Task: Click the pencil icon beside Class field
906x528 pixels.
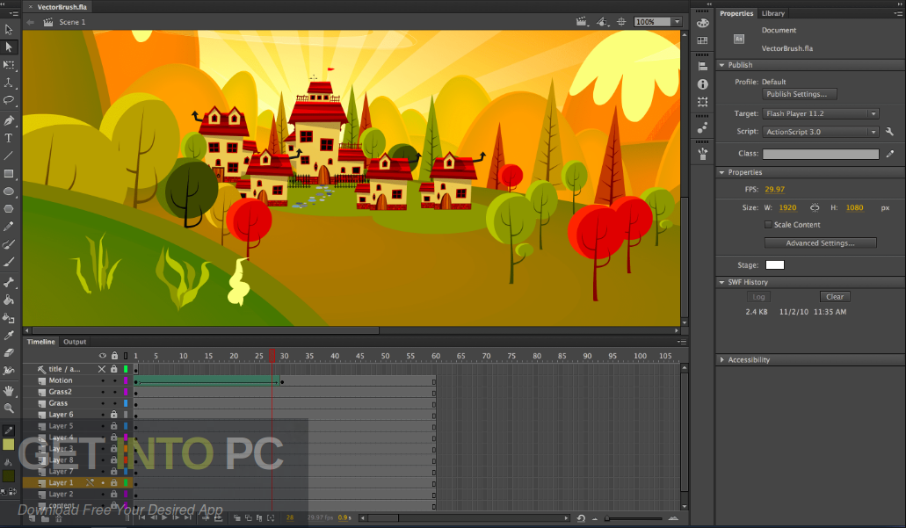Action: point(890,154)
